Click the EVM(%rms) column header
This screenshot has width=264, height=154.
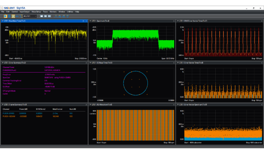click(41, 109)
